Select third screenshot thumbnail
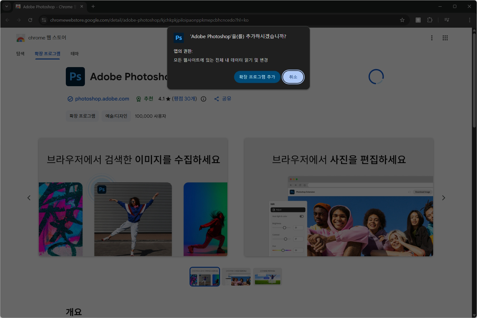The height and width of the screenshot is (318, 477). point(267,277)
